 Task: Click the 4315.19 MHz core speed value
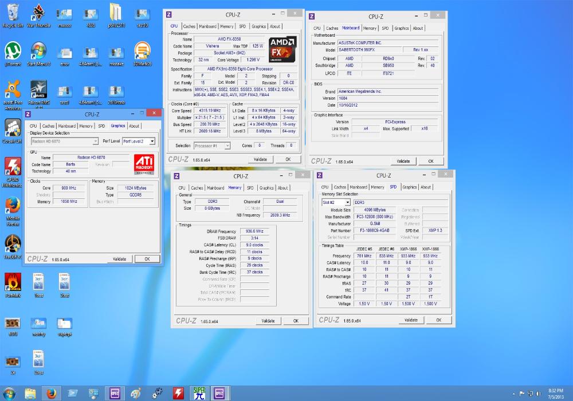pos(210,111)
